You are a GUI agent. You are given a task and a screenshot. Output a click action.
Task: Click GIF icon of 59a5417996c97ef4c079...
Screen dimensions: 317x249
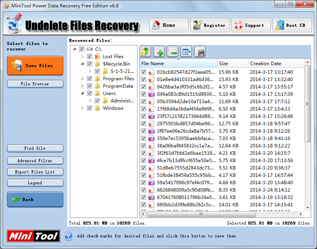[151, 183]
